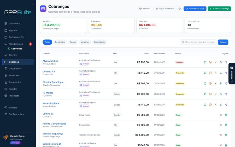The width and height of the screenshot is (235, 147).
Task: Filter by Vencidas tab
Action: click(85, 42)
